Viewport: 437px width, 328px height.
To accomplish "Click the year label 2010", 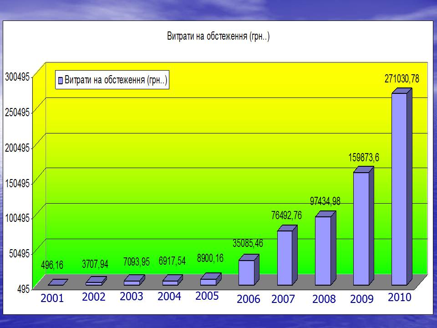I will (x=399, y=298).
